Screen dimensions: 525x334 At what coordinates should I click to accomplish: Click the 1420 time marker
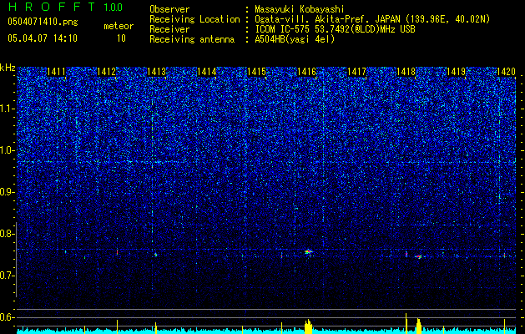coord(506,72)
